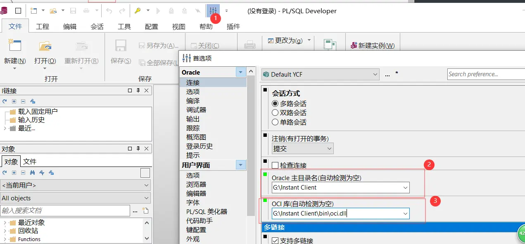Switch to the 帮助 ribbon tab
The height and width of the screenshot is (244, 525).
point(206,26)
